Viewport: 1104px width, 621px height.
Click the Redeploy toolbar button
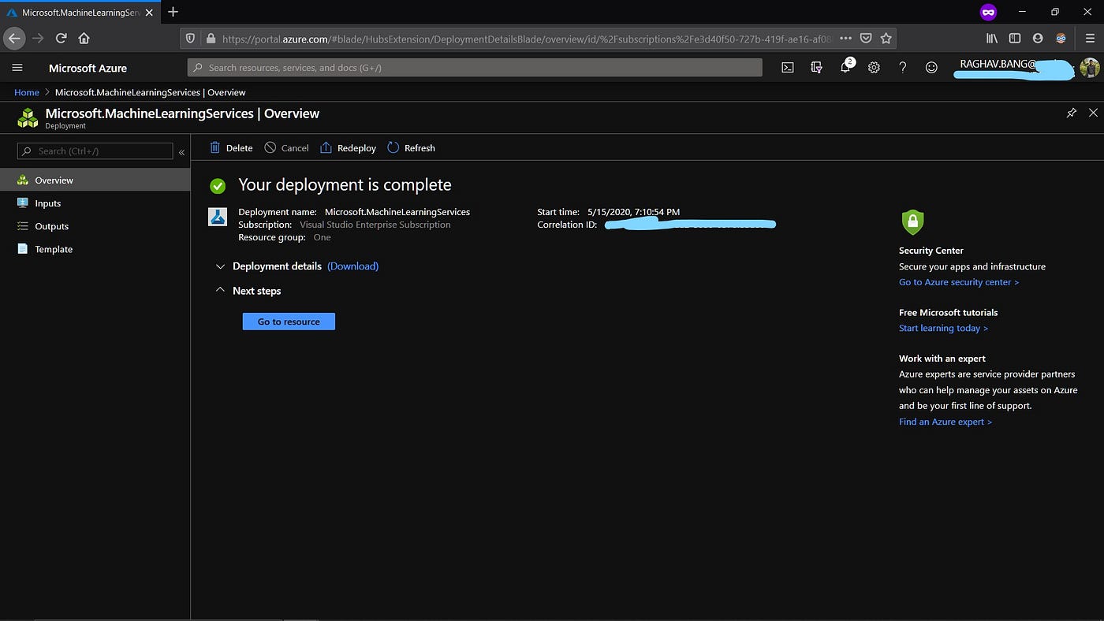point(348,148)
